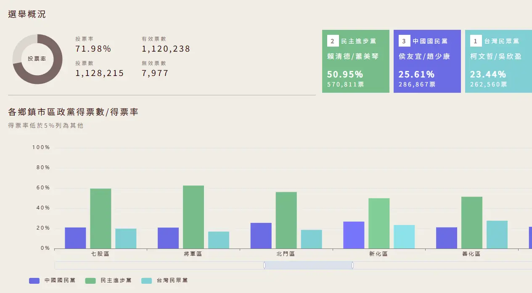Click the purple 中國國民黨 bar for 新化區
Image resolution: width=532 pixels, height=293 pixels.
354,235
